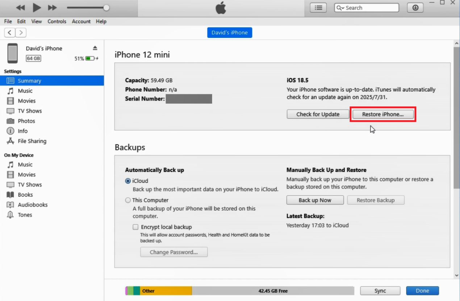Image resolution: width=460 pixels, height=301 pixels.
Task: Open the playlist view selector
Action: 318,7
